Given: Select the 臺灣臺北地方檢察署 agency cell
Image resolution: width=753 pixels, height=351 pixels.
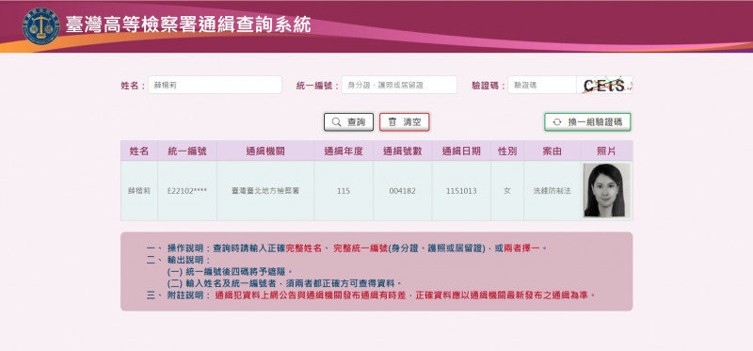Looking at the screenshot, I should tap(265, 191).
